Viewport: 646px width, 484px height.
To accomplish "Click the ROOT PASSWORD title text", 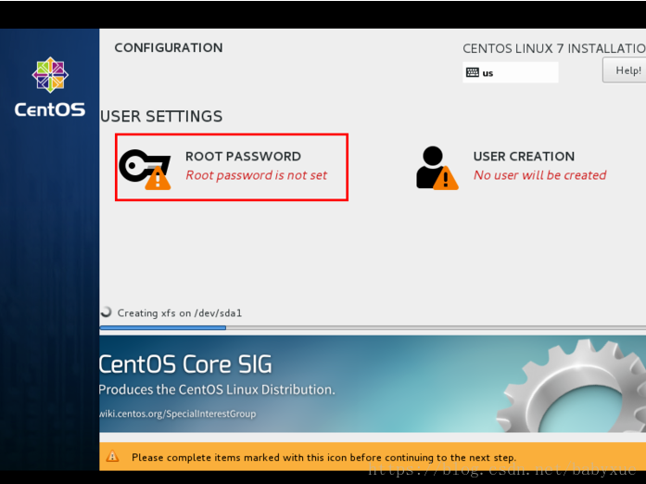I will pos(243,157).
